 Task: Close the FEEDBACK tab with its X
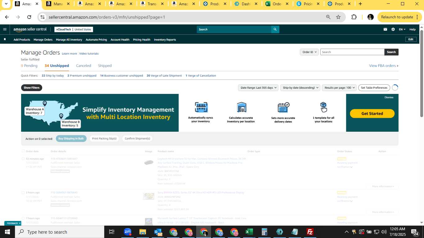[x=20, y=223]
